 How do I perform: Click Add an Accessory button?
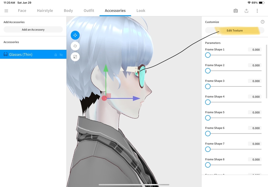click(33, 30)
